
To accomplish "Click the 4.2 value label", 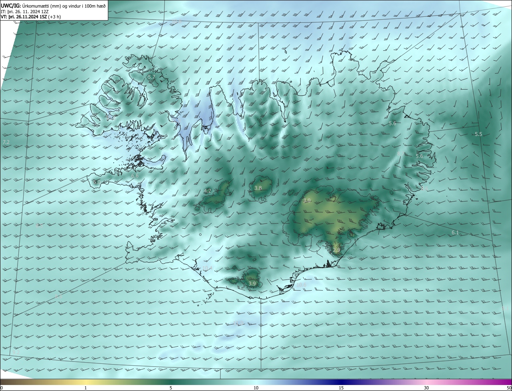I will click(208, 191).
